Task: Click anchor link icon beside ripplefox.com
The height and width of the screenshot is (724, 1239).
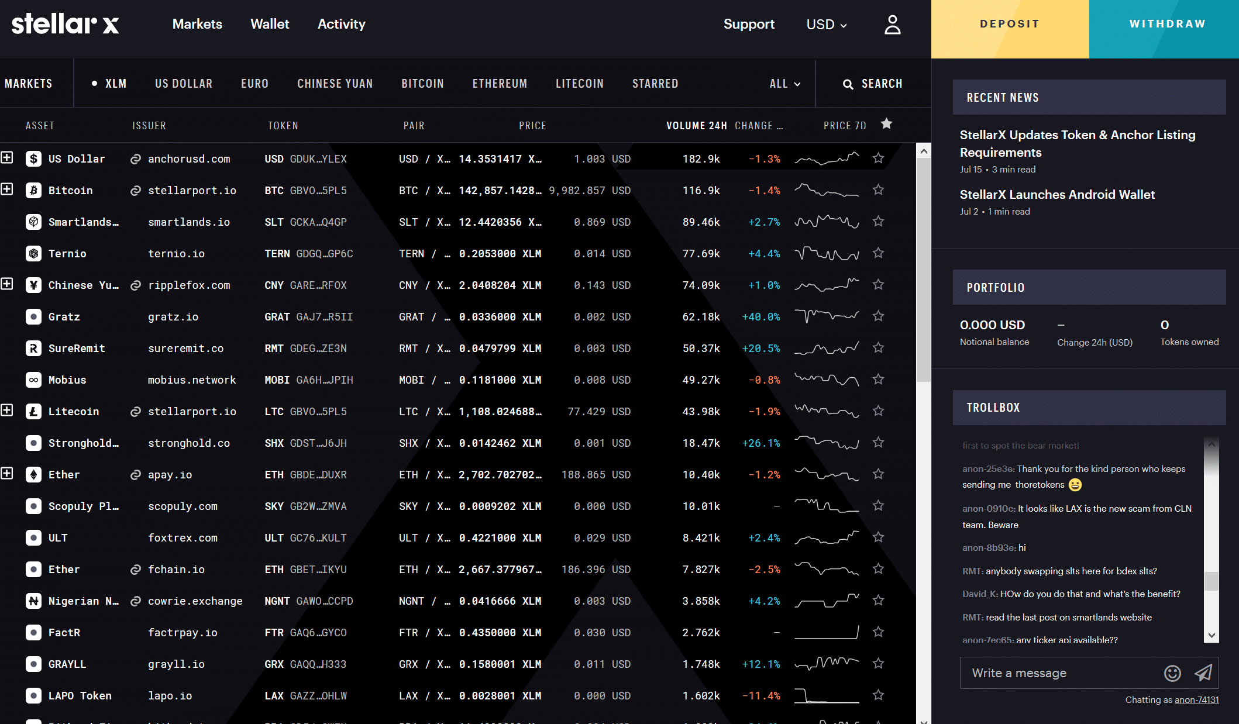Action: (135, 285)
